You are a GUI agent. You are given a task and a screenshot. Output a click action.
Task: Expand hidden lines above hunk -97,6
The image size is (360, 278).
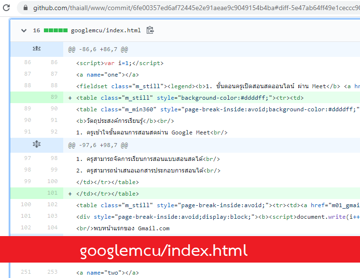coord(37,144)
